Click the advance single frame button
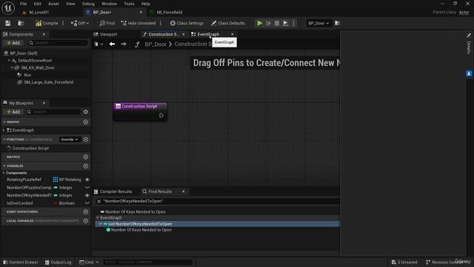The image size is (474, 267). click(268, 23)
